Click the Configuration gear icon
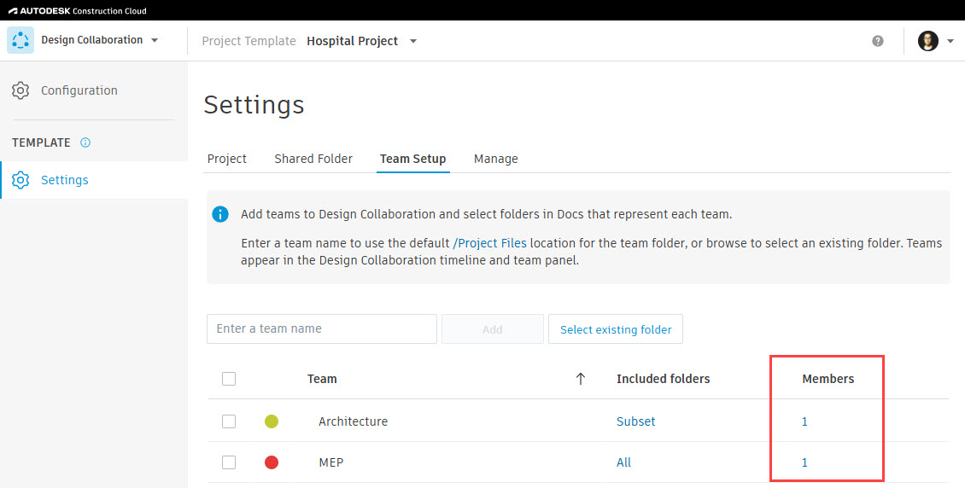 pos(20,90)
